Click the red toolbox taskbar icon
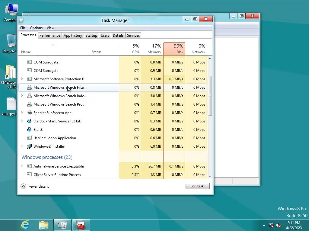The height and width of the screenshot is (231, 309). [x=81, y=225]
